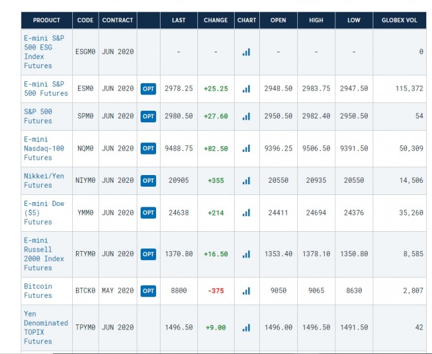This screenshot has height=354, width=432.
Task: Select low price 1491.50
Action: (x=354, y=328)
